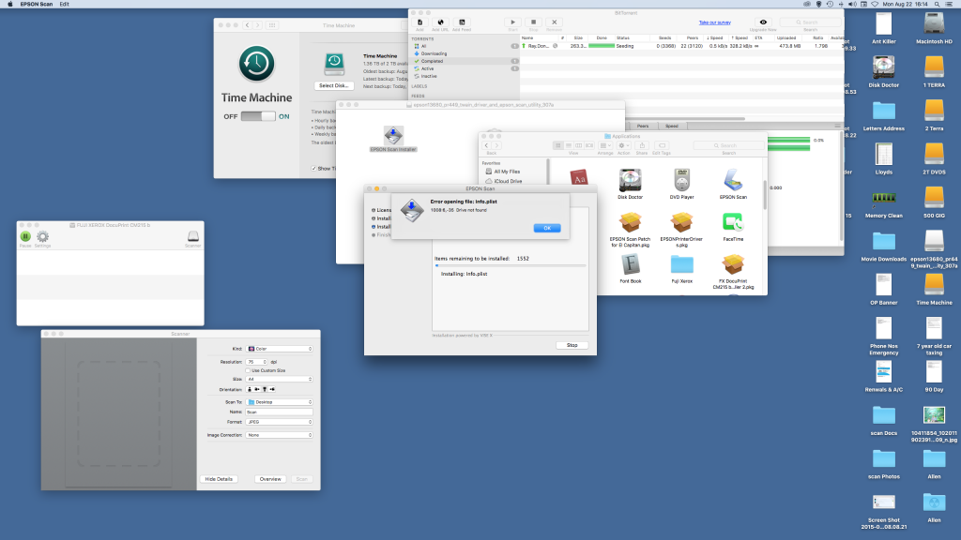Switch Finder to list view
The width and height of the screenshot is (961, 540).
point(568,145)
